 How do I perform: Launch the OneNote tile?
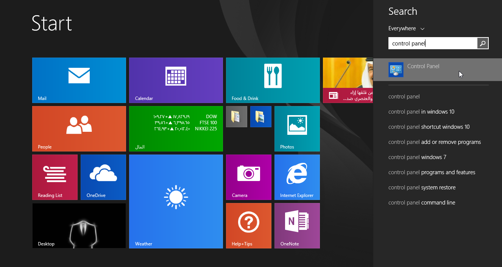tap(297, 226)
